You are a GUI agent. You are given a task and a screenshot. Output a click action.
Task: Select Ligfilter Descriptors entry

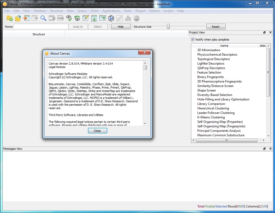coord(211,64)
